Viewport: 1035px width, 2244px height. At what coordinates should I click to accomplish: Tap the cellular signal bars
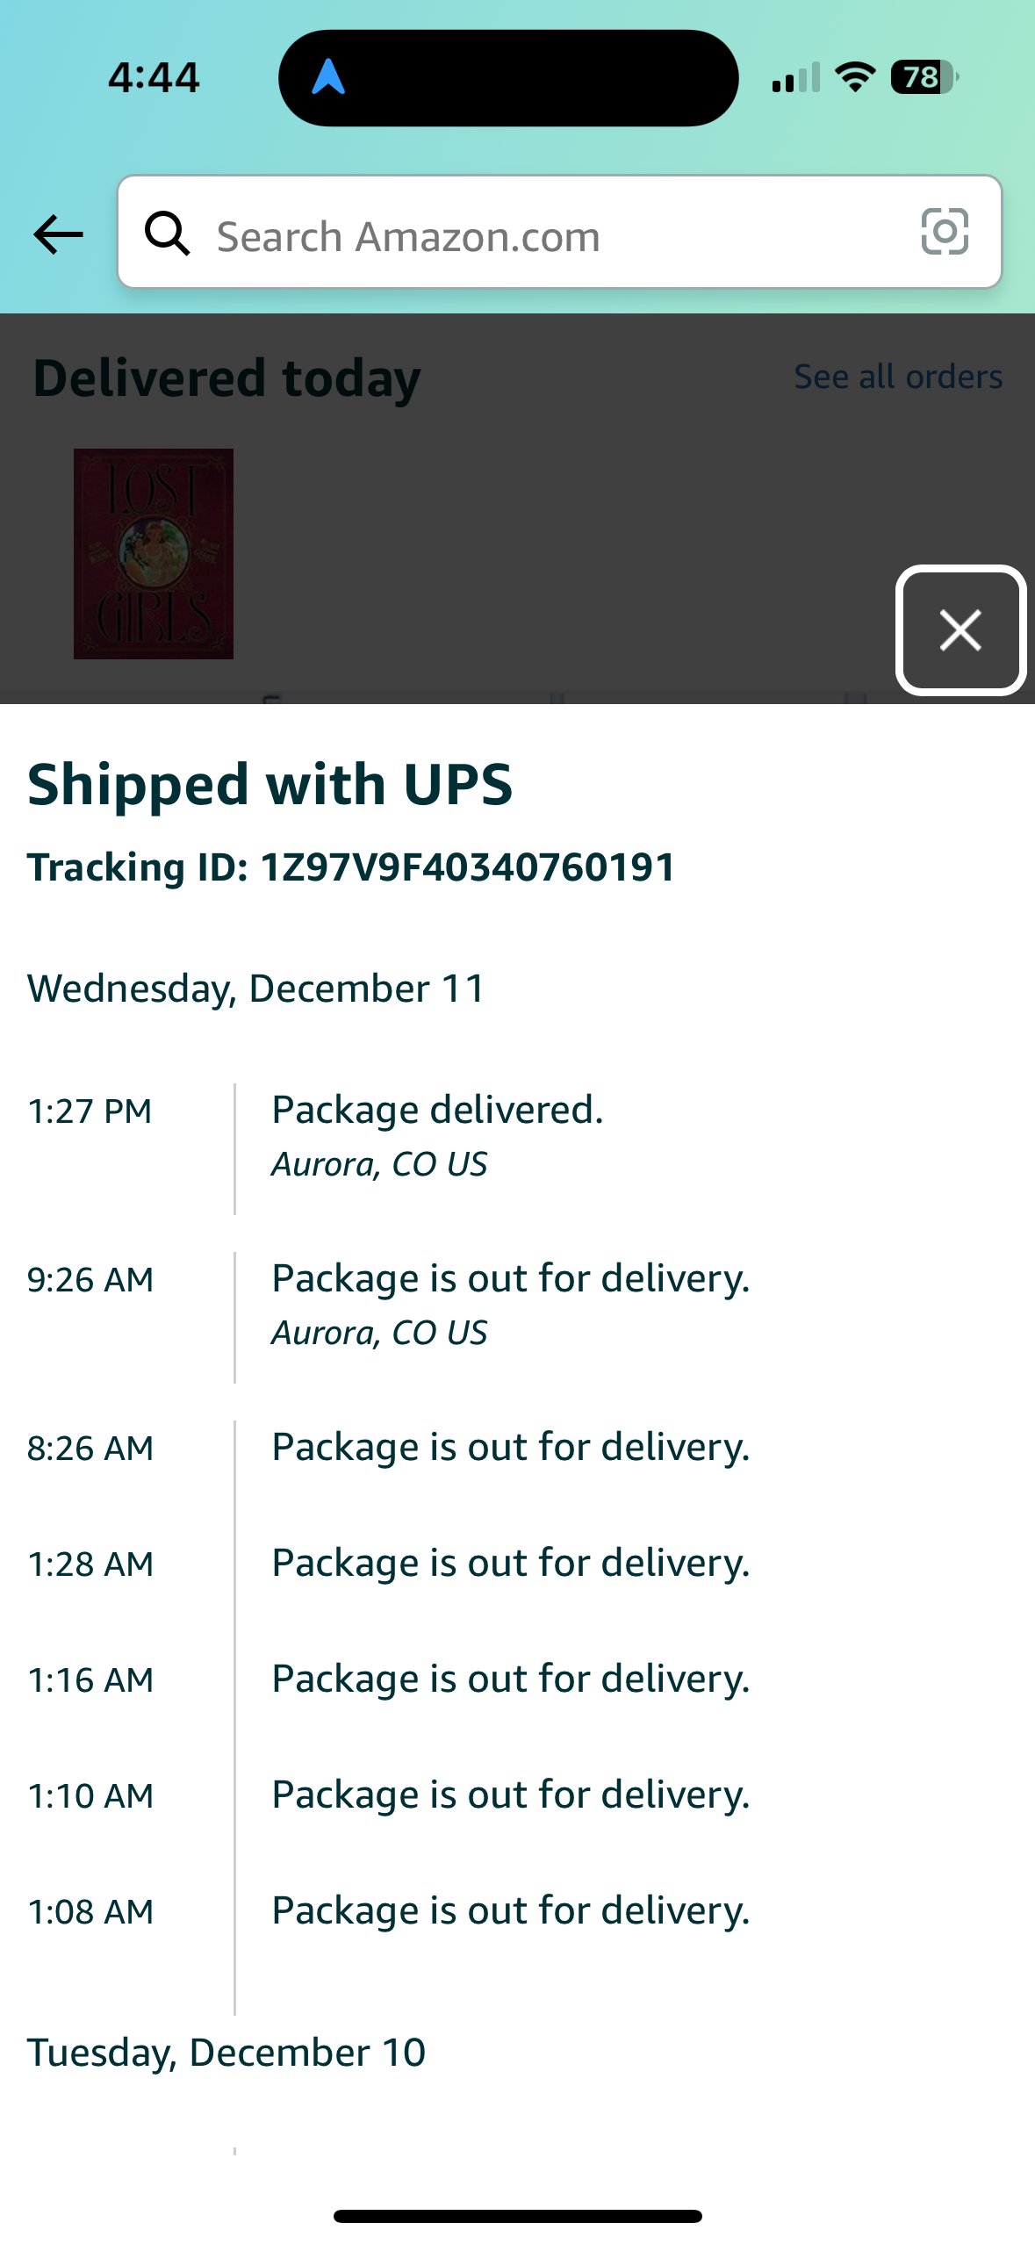(x=795, y=78)
